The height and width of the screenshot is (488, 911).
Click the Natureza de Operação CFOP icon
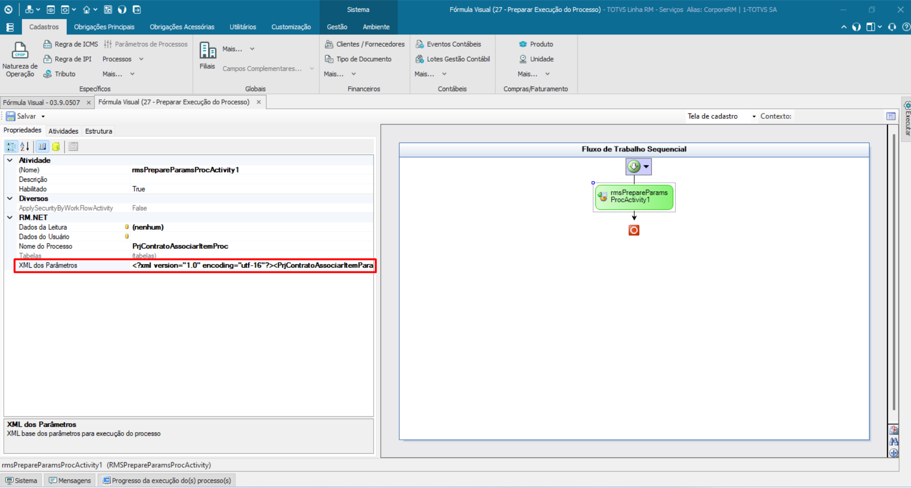[20, 50]
